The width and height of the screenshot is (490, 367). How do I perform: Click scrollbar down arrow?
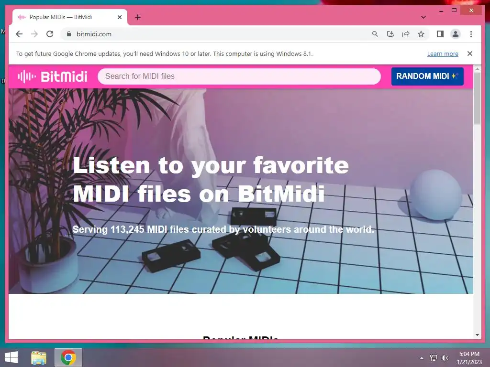pos(477,335)
